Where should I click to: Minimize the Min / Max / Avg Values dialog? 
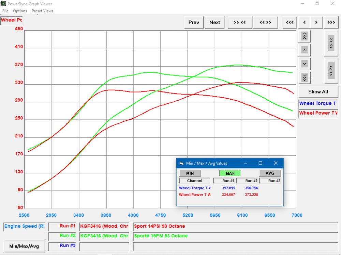[245, 163]
